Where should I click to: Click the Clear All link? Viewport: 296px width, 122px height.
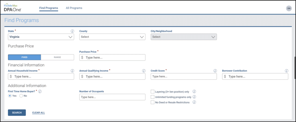point(38,113)
